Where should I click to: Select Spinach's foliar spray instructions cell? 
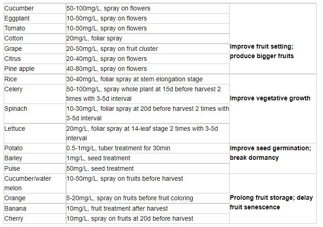(147, 113)
